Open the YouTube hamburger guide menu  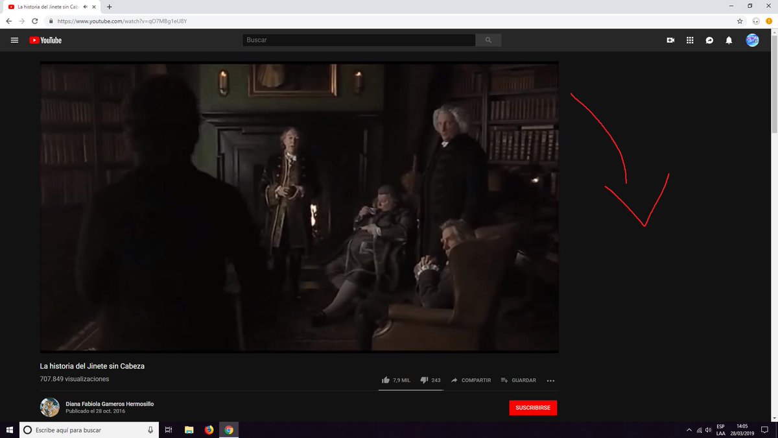pyautogui.click(x=14, y=40)
